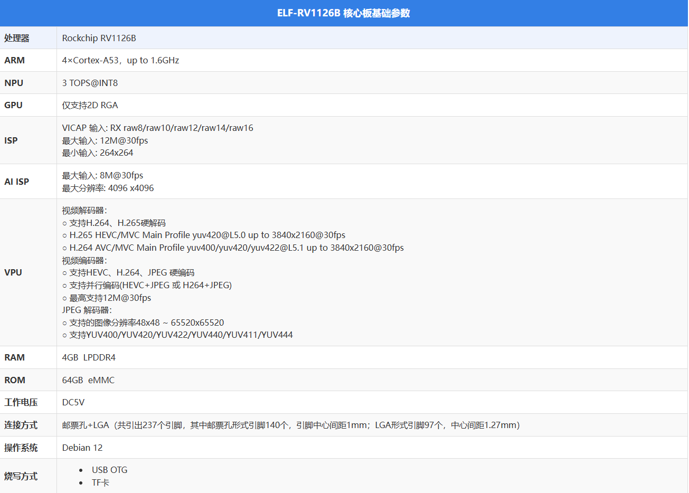Select the 连接方式 row label
The image size is (689, 493).
pos(21,425)
